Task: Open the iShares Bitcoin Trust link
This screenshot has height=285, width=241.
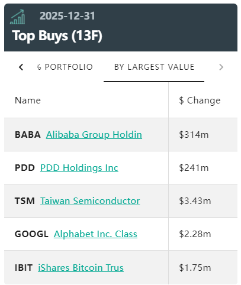Action: click(81, 268)
